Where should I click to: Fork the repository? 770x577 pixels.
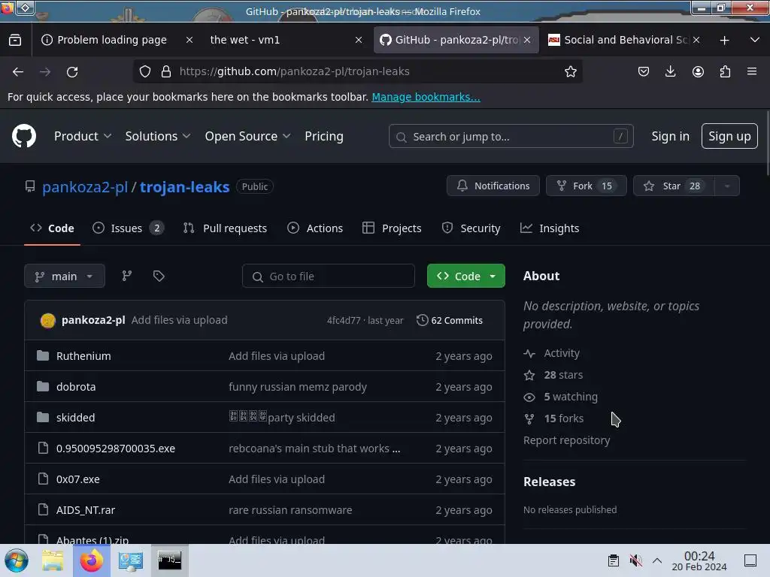(x=586, y=186)
